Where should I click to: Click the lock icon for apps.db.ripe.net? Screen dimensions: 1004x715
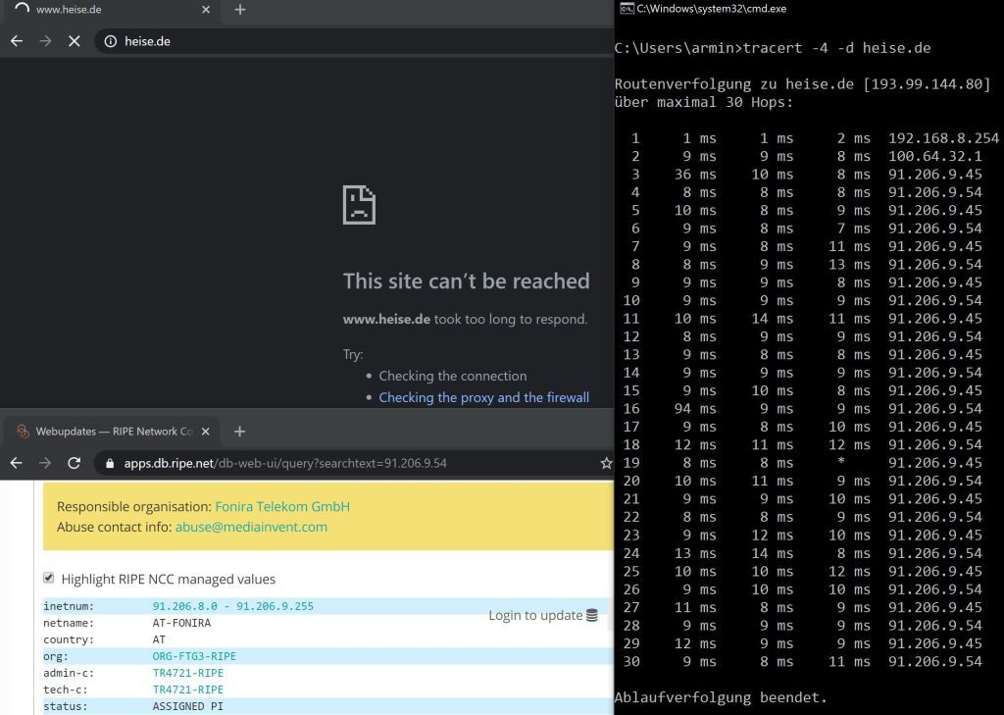pyautogui.click(x=110, y=463)
